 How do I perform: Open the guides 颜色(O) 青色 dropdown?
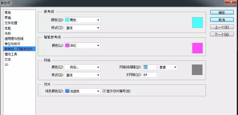(x=82, y=20)
